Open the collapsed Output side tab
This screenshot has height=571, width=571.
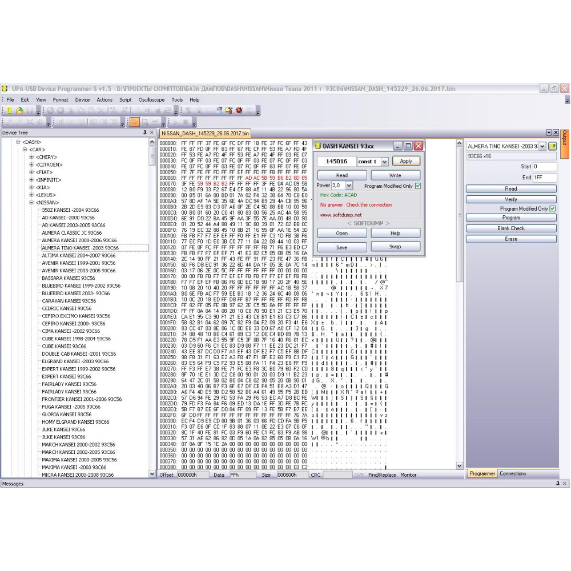[x=565, y=144]
